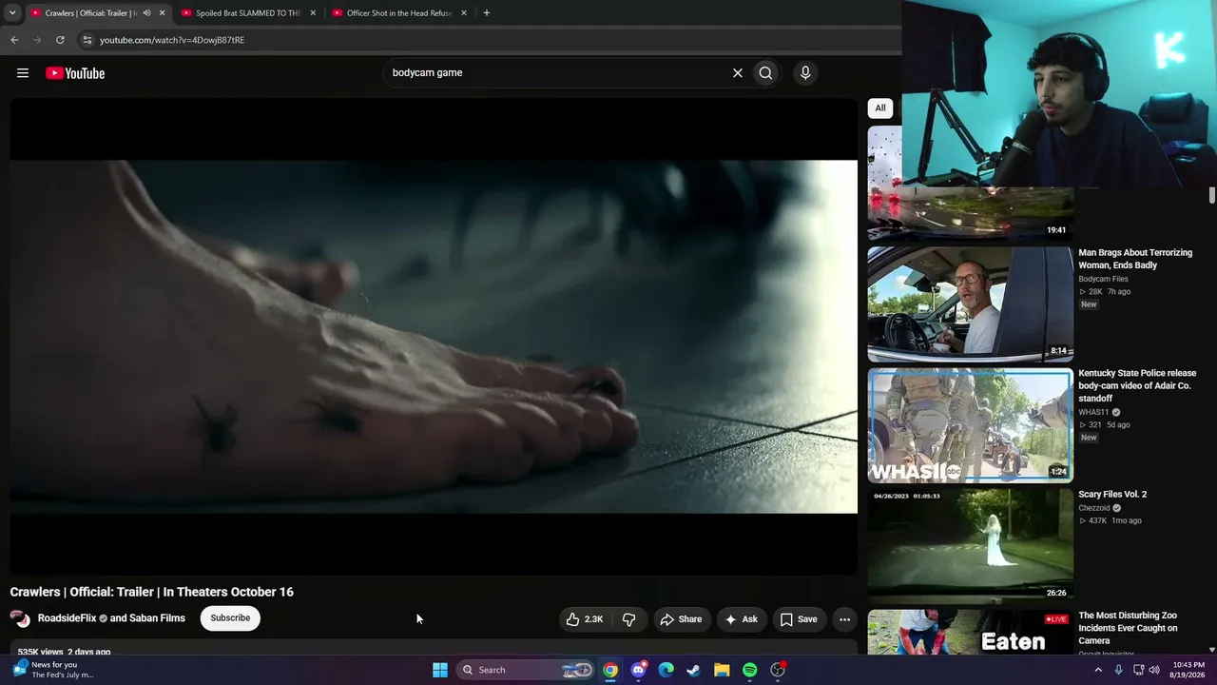Share the Crawlers trailer
This screenshot has height=685, width=1217.
(x=681, y=619)
